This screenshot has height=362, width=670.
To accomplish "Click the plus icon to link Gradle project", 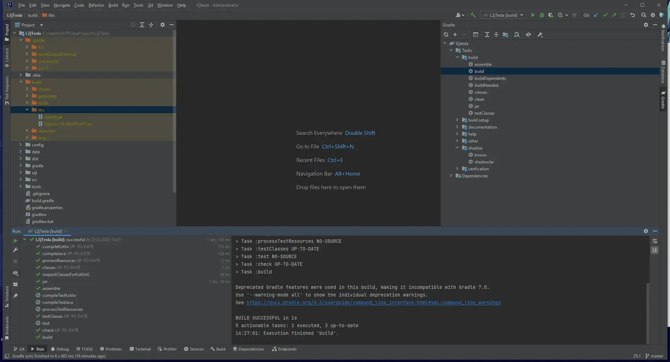I will (x=455, y=34).
